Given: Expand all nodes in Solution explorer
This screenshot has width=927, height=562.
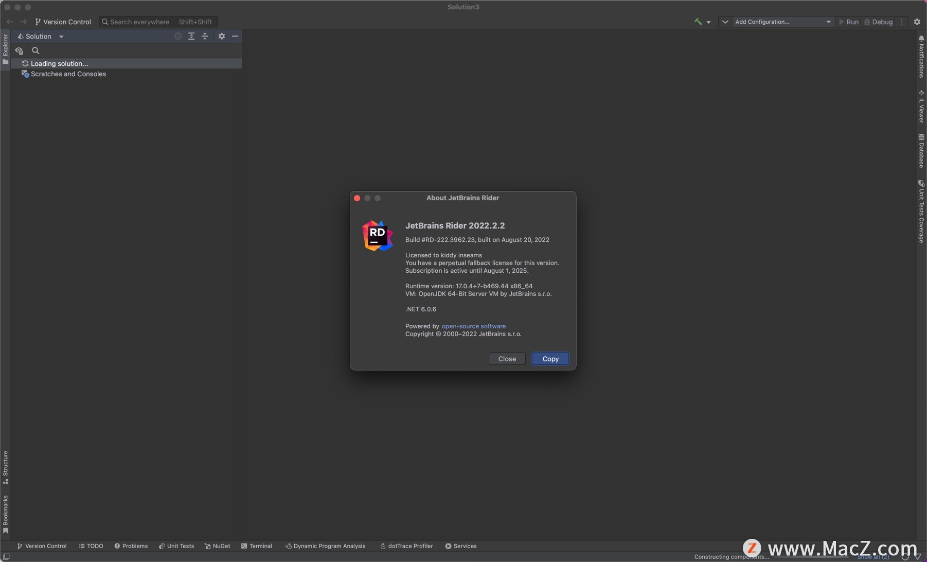Looking at the screenshot, I should click(191, 36).
